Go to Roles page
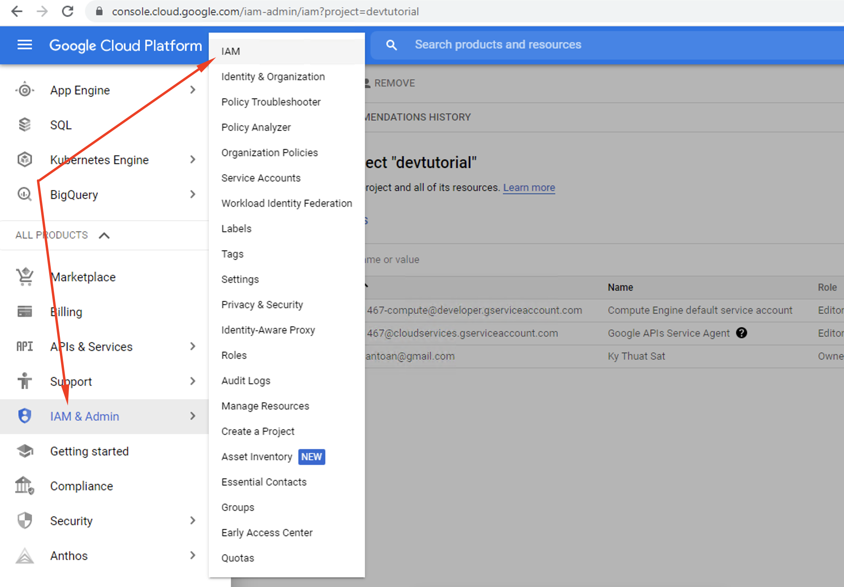Viewport: 844px width, 587px height. click(287, 355)
